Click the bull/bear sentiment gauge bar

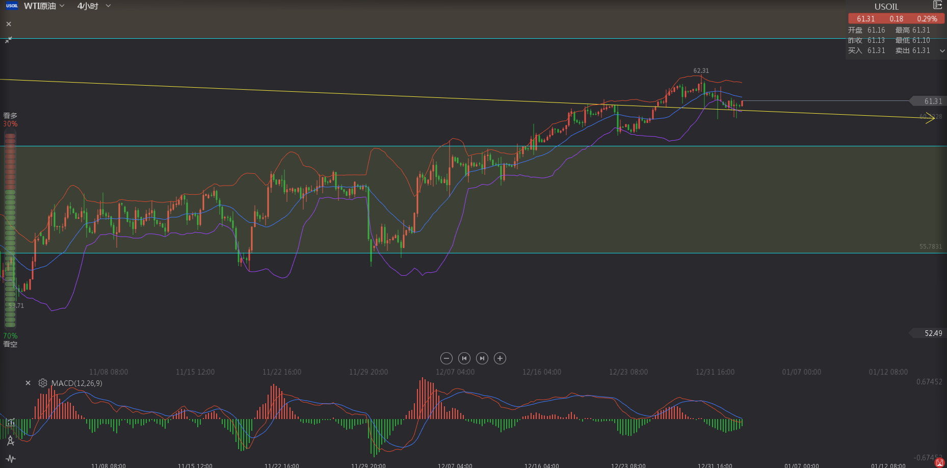click(x=10, y=229)
